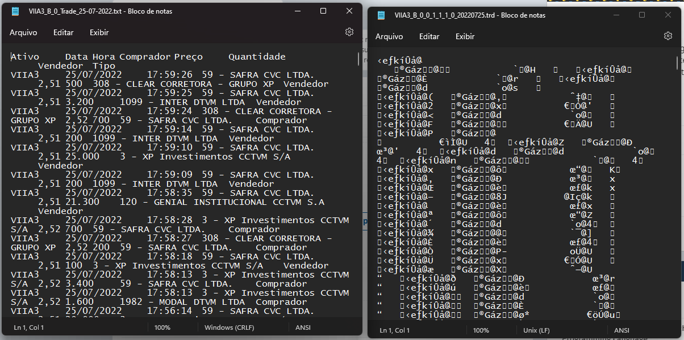Click Windows (CRLF) line ending indicator
Image resolution: width=684 pixels, height=340 pixels.
pyautogui.click(x=229, y=328)
